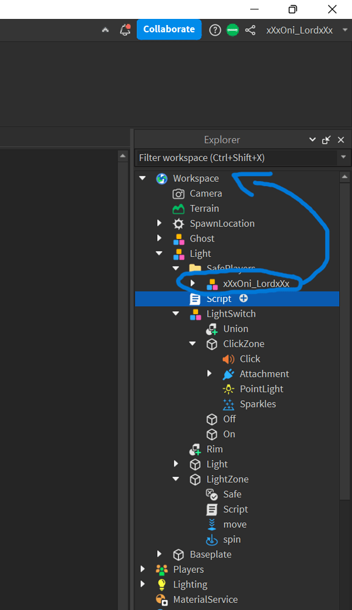
Task: Click the Filter workspace search field
Action: [236, 157]
